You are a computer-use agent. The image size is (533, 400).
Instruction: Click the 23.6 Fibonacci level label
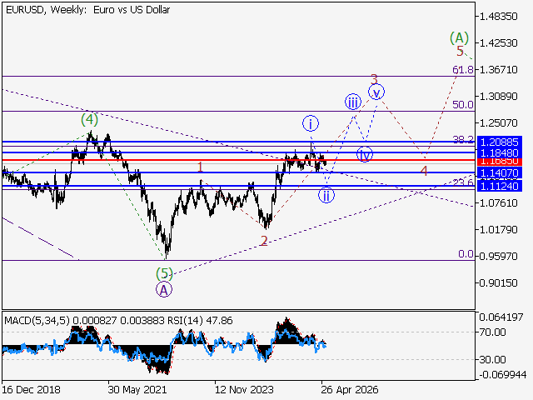click(x=463, y=182)
